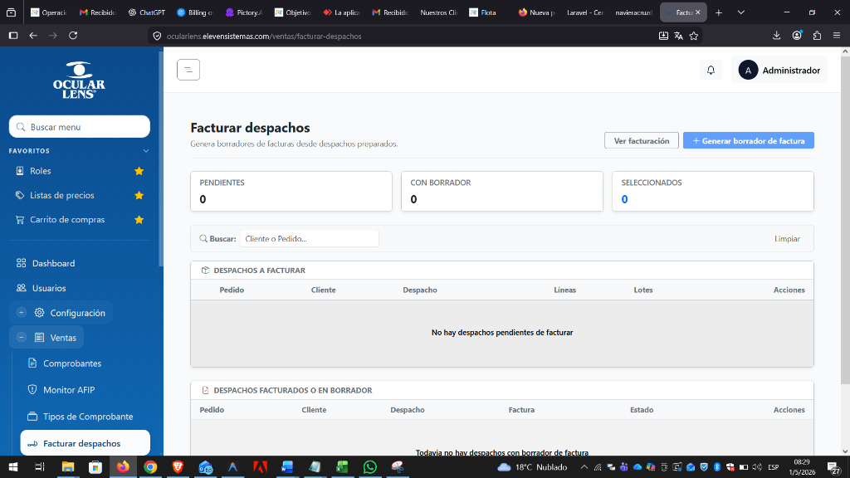The width and height of the screenshot is (850, 478).
Task: Go to Dashboard
Action: pos(53,263)
